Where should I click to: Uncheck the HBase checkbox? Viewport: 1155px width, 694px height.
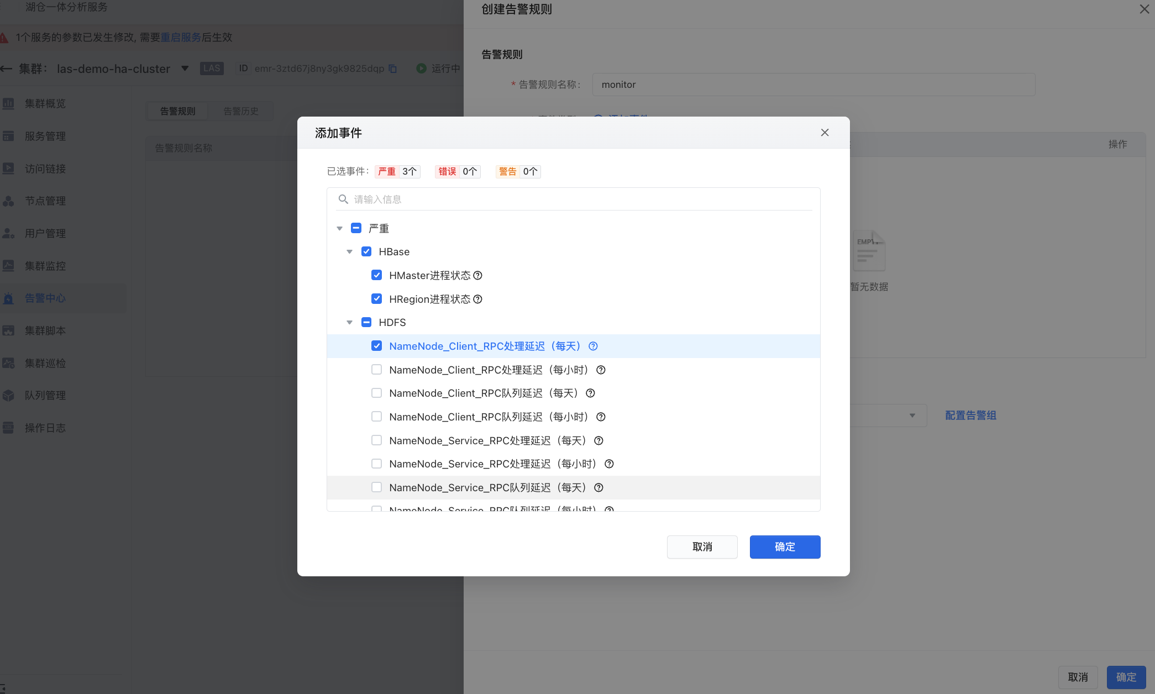click(x=366, y=251)
